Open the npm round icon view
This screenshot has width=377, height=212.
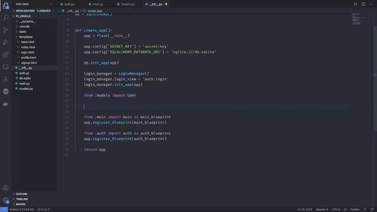click(6, 91)
